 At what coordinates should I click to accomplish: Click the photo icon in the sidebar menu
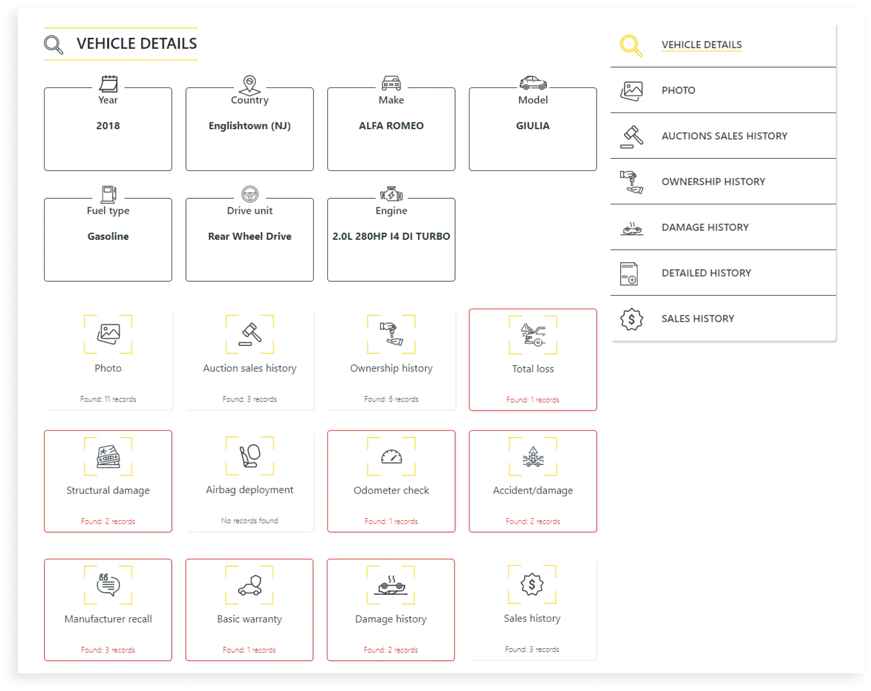click(631, 91)
